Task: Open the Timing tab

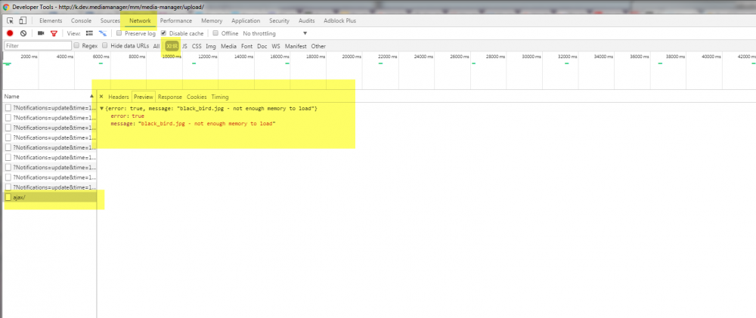Action: pos(220,97)
